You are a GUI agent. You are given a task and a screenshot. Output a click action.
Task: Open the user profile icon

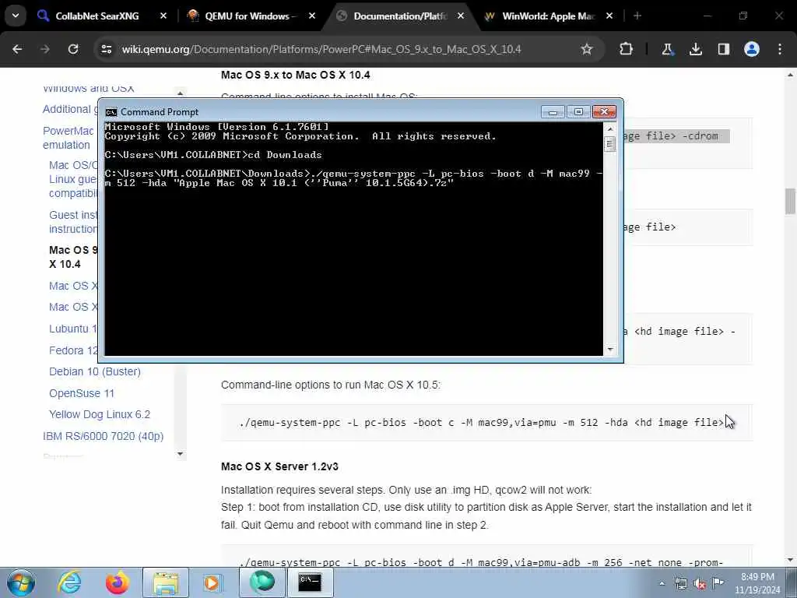coord(752,49)
